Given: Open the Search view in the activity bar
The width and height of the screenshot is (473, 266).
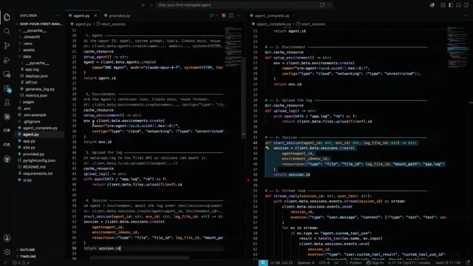Looking at the screenshot, I should (7, 31).
